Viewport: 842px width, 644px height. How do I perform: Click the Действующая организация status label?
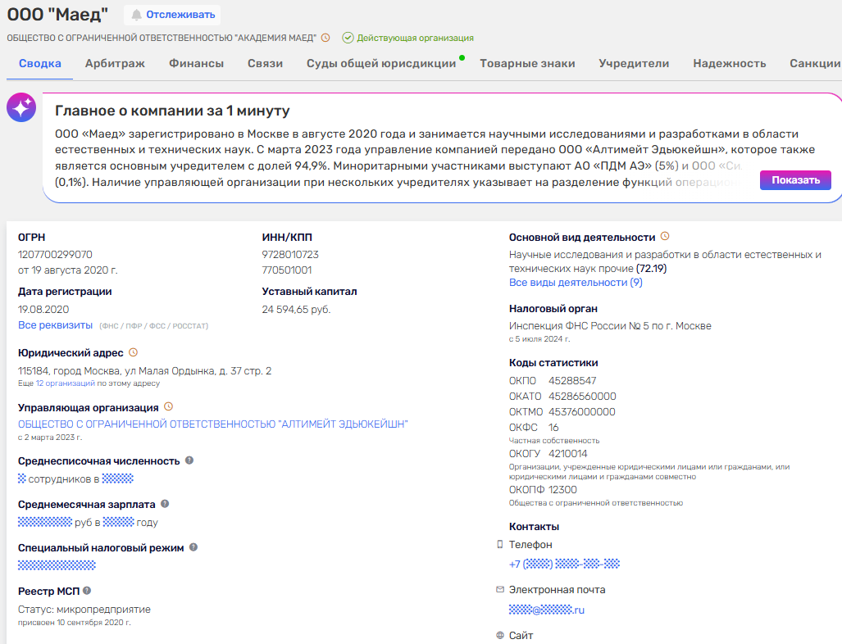click(x=415, y=38)
